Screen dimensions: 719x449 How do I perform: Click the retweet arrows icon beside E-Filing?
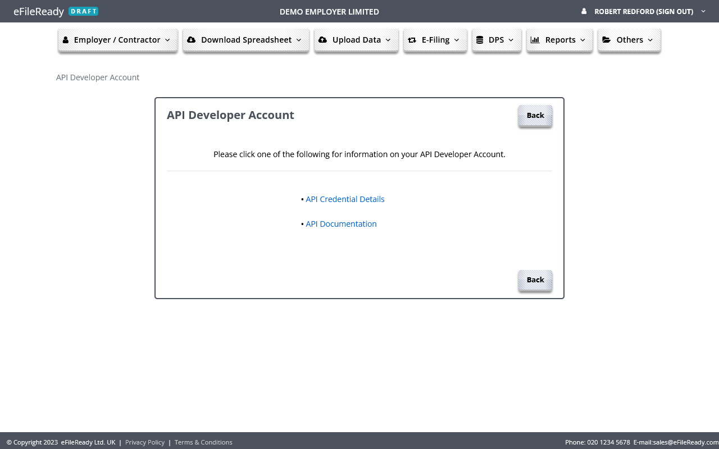coord(412,40)
